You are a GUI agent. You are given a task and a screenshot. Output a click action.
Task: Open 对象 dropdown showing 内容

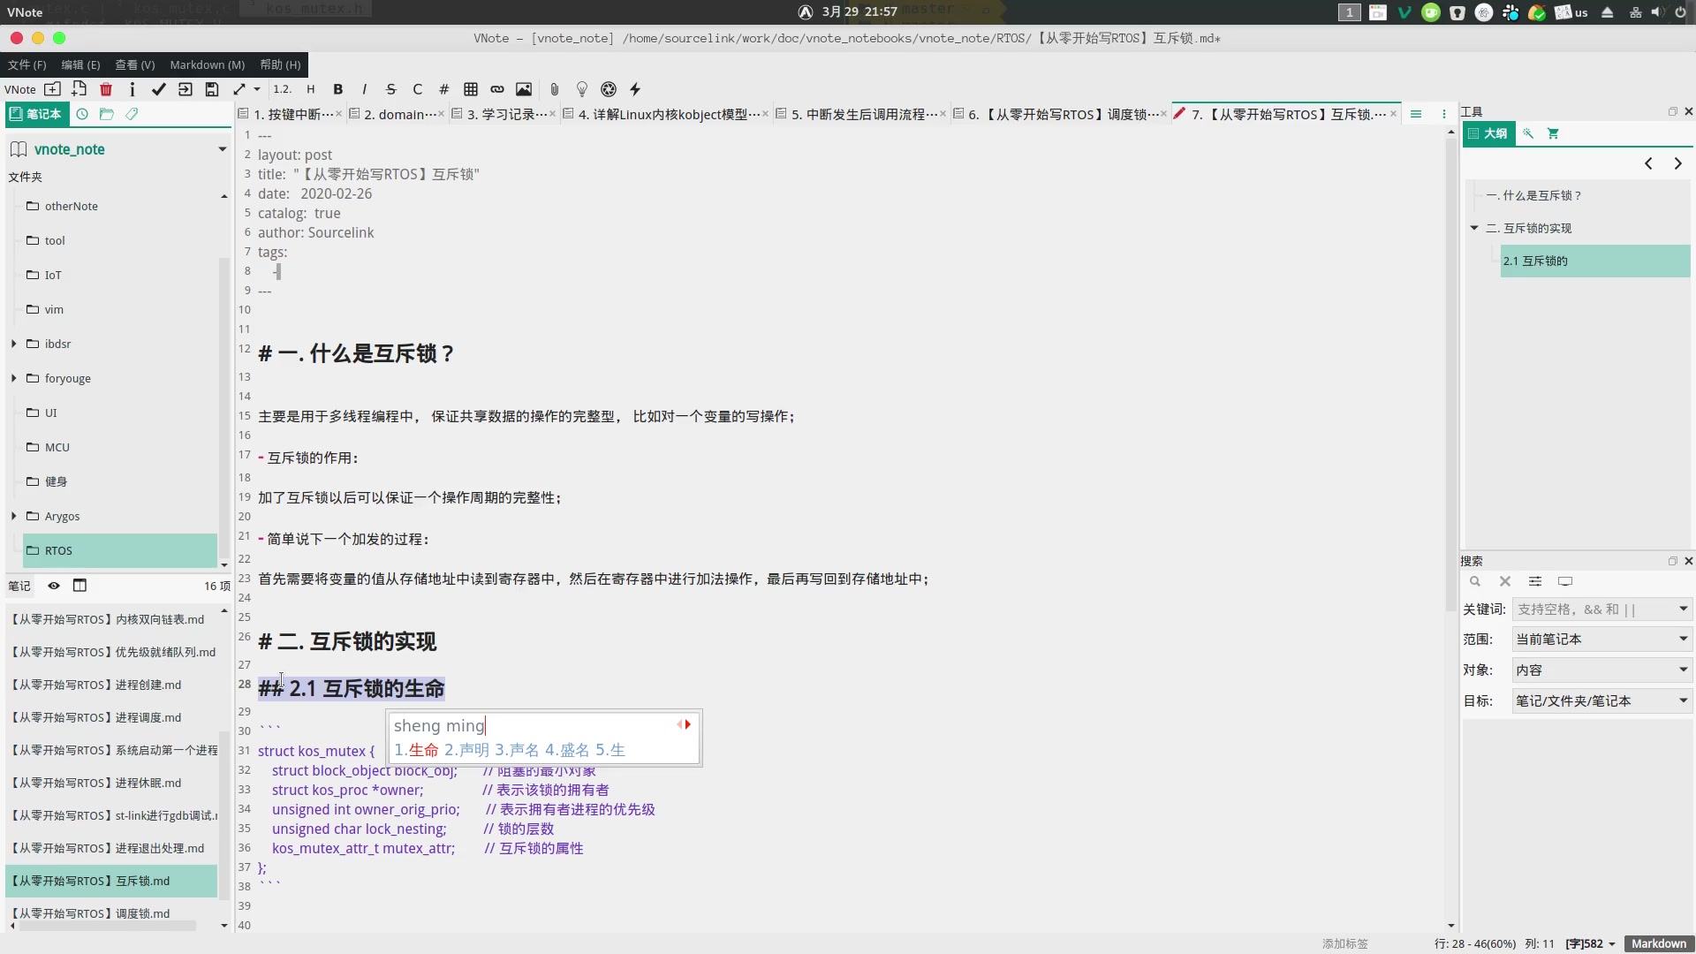pos(1601,670)
